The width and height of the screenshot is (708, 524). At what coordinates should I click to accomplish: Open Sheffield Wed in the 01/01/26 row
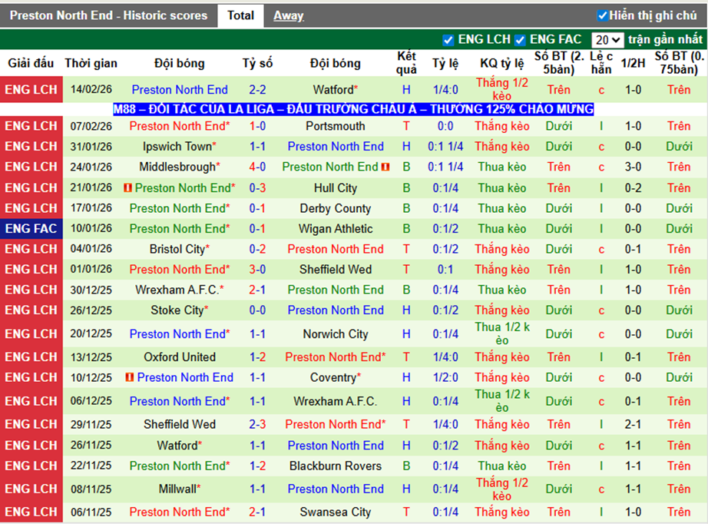(x=336, y=269)
